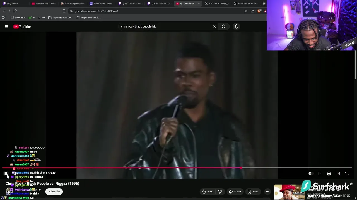Switch to the 'how dangerous is' tab
Image resolution: width=357 pixels, height=200 pixels.
point(72,4)
